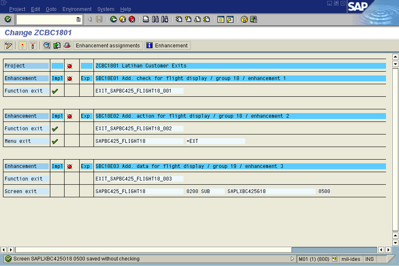The image size is (399, 266).
Task: Open the SAP window system menu icon
Action: click(x=4, y=3)
